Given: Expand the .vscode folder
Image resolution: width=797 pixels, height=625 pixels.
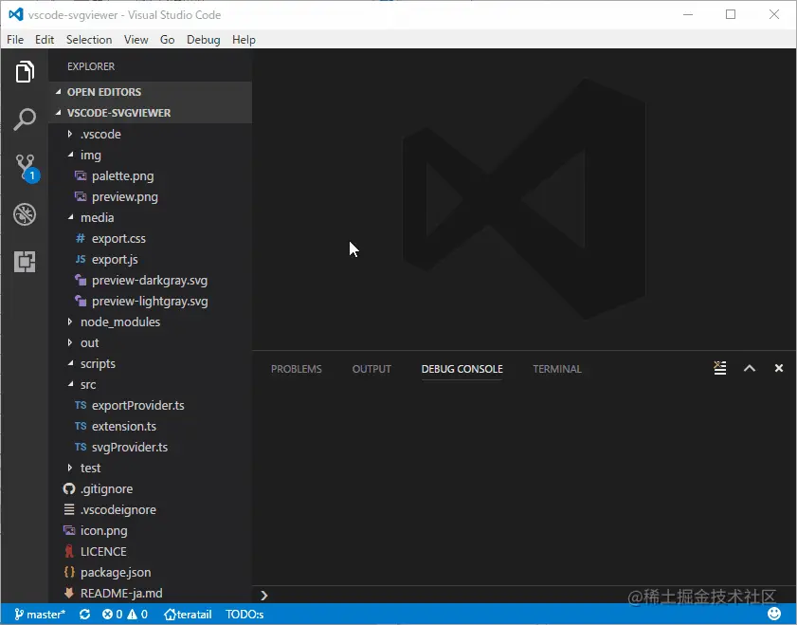Looking at the screenshot, I should click(151, 134).
